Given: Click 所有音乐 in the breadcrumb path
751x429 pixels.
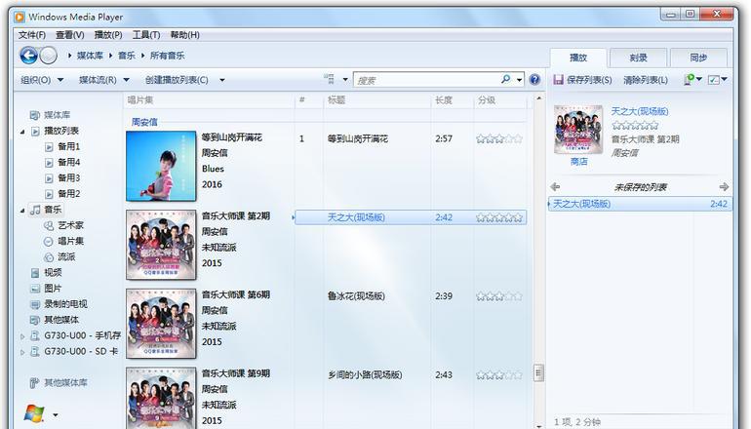Looking at the screenshot, I should 167,56.
